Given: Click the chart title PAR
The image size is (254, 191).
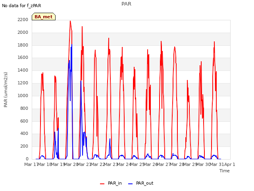Looking at the screenshot, I should [126, 4].
